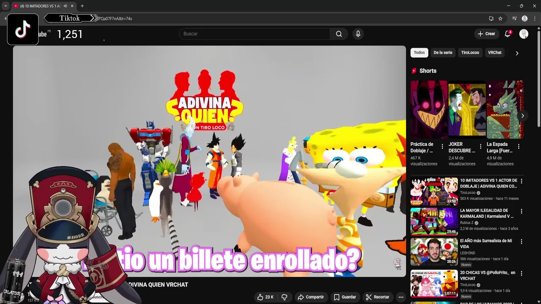Open the Shorts section heading
541x304 pixels.
coord(428,71)
